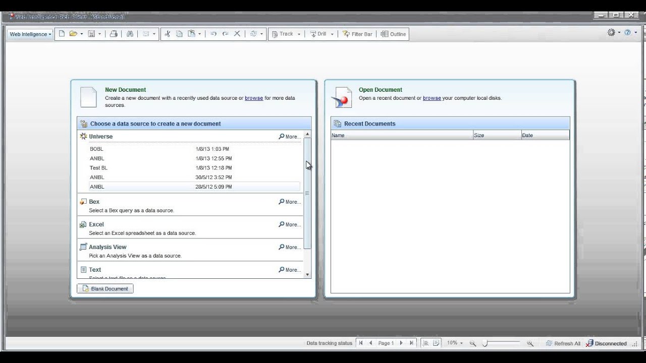Click the Redo arrow icon

pyautogui.click(x=225, y=34)
